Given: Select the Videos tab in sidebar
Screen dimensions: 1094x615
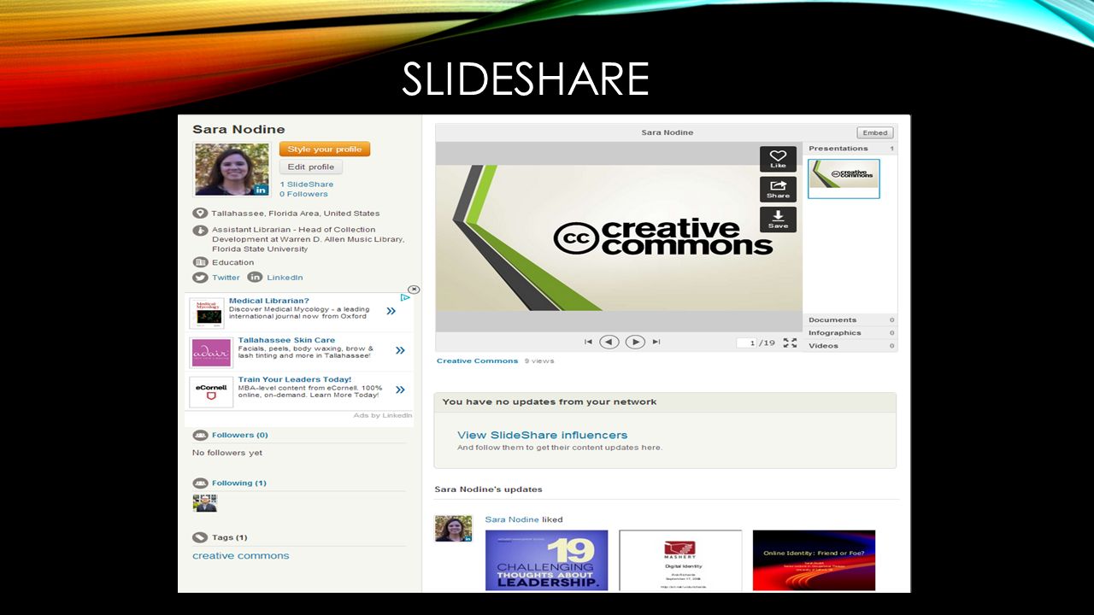Looking at the screenshot, I should (851, 346).
